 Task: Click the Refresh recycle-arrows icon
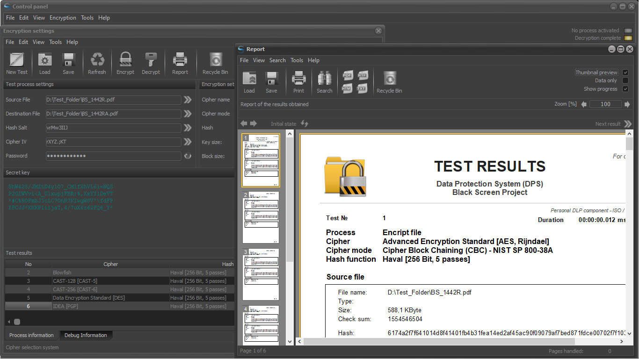97,60
